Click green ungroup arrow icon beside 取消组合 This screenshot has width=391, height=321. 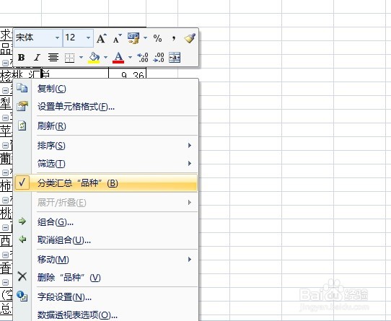tap(22, 239)
